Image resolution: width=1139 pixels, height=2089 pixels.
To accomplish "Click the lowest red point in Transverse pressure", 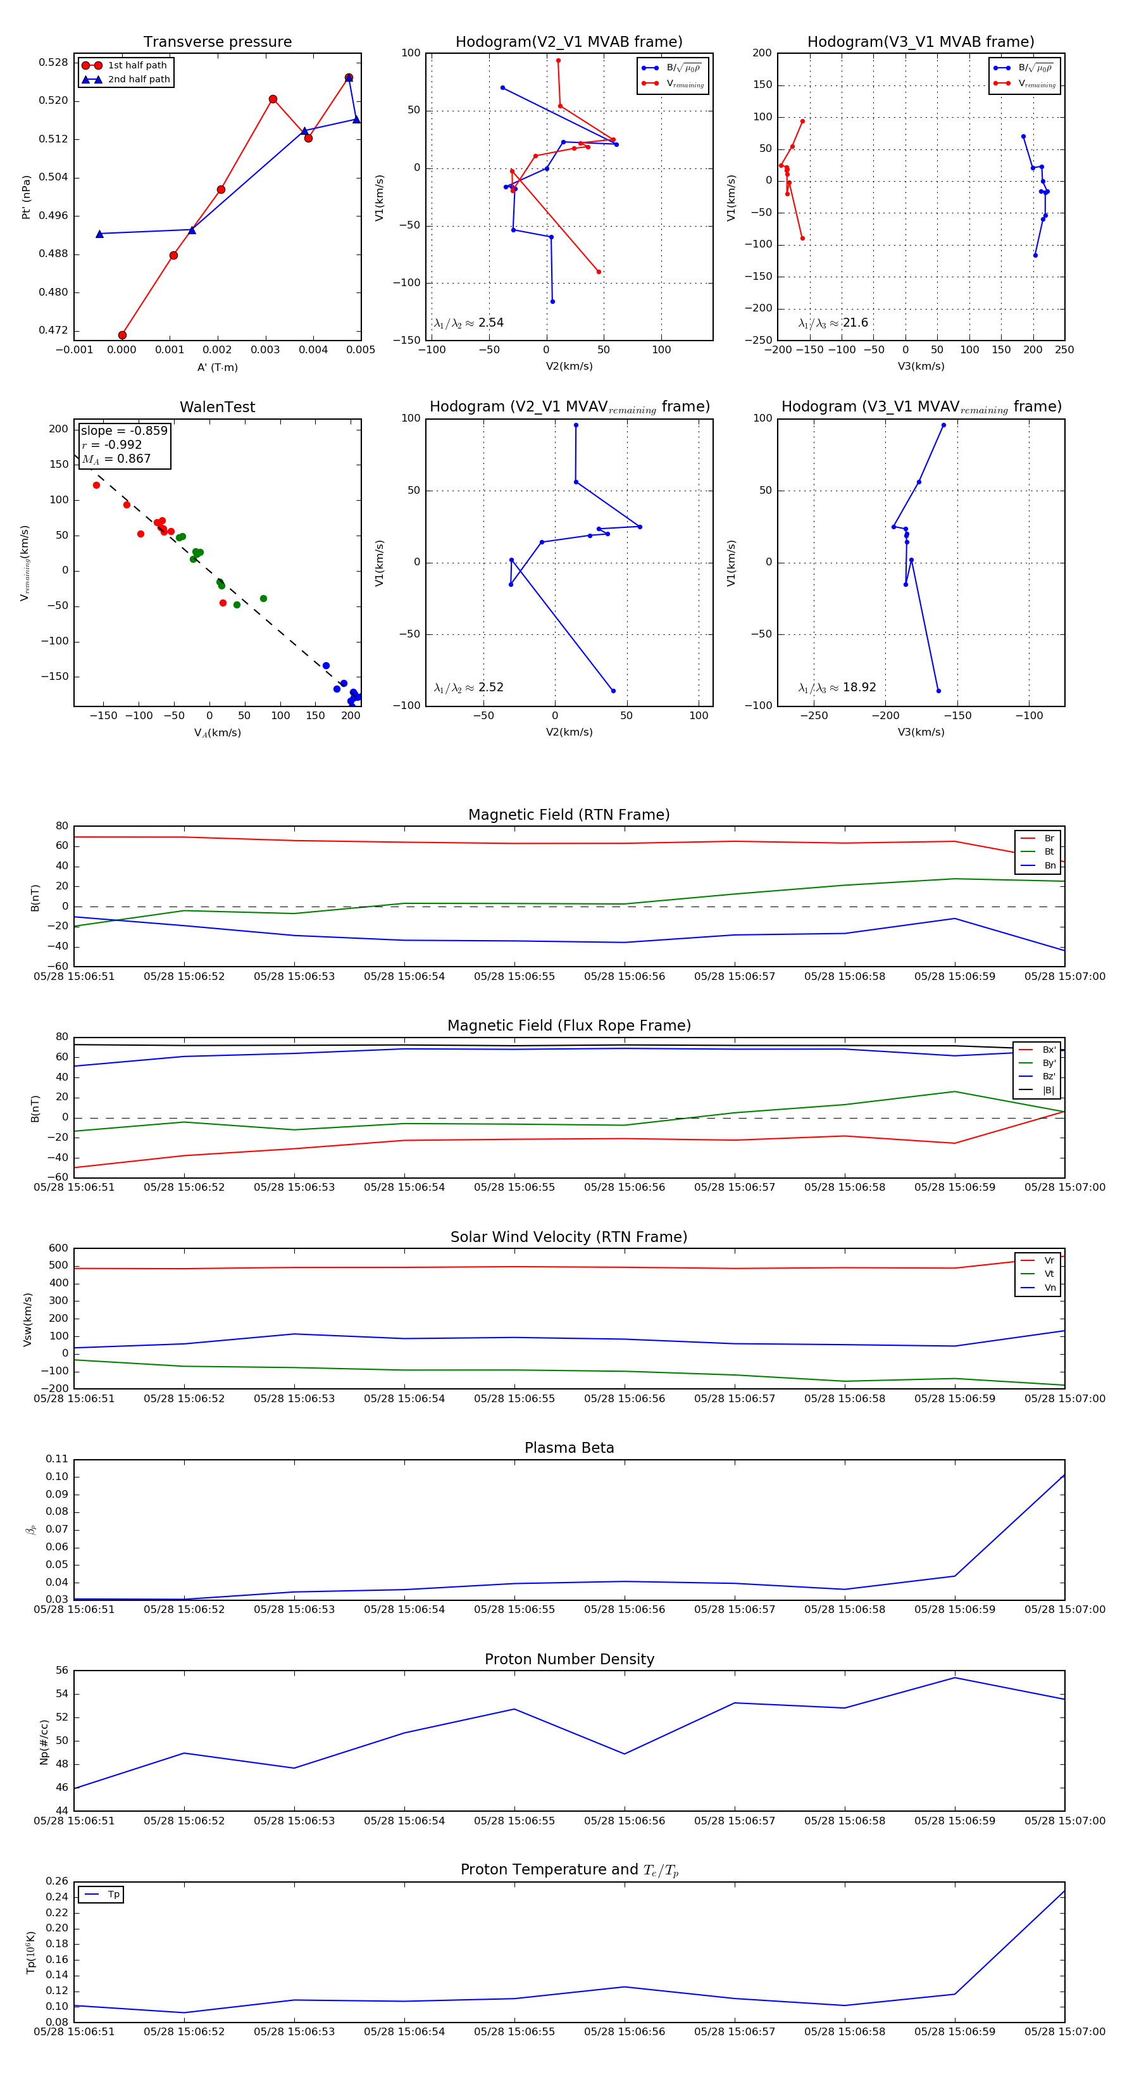I will [x=122, y=335].
